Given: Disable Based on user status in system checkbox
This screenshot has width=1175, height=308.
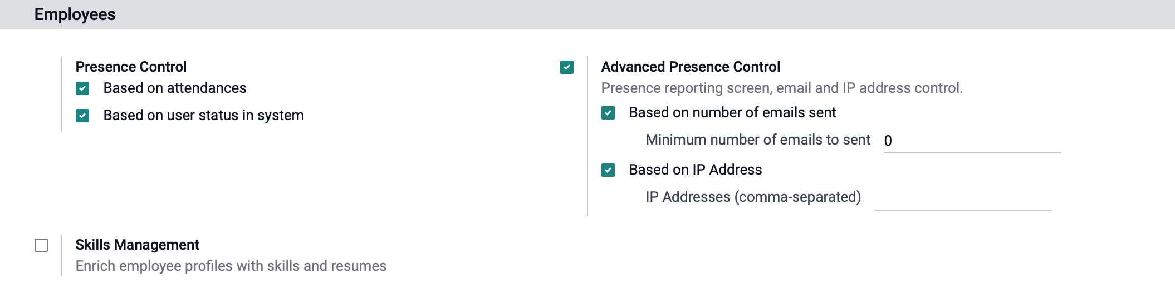Looking at the screenshot, I should (x=82, y=116).
